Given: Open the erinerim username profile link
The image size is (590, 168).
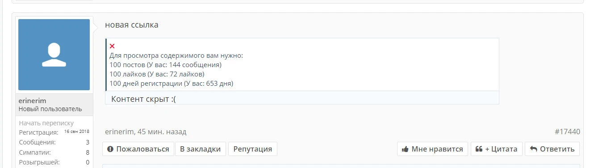Looking at the screenshot, I should [x=33, y=101].
